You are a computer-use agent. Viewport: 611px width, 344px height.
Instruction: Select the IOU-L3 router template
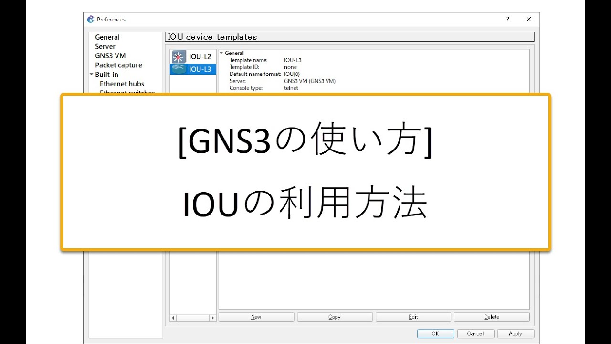tap(193, 69)
